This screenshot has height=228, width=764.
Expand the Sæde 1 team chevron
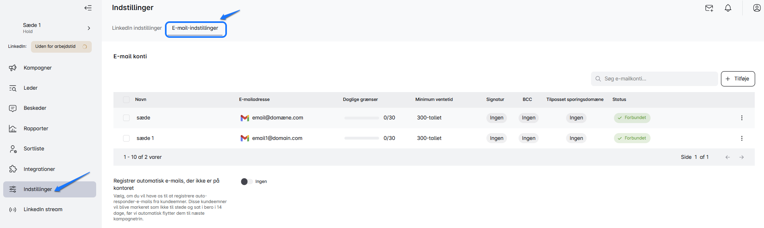point(89,28)
